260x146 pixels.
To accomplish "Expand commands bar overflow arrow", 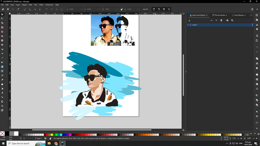I will (x=257, y=128).
